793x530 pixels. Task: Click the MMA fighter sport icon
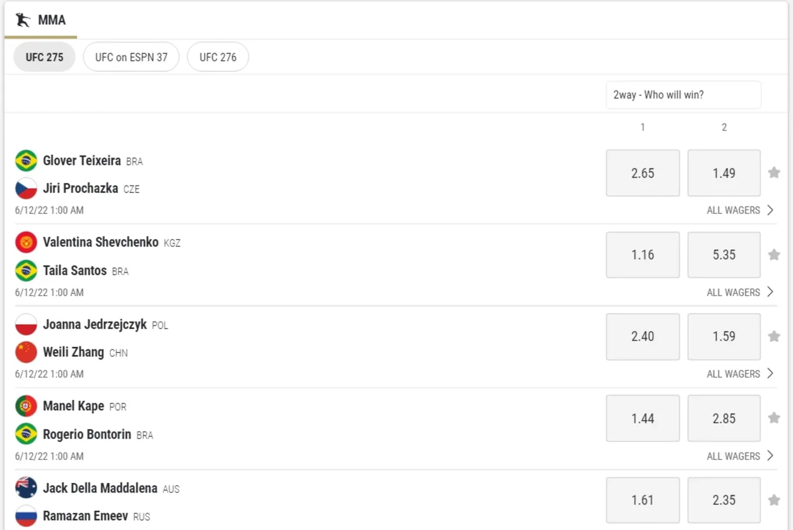pyautogui.click(x=23, y=20)
